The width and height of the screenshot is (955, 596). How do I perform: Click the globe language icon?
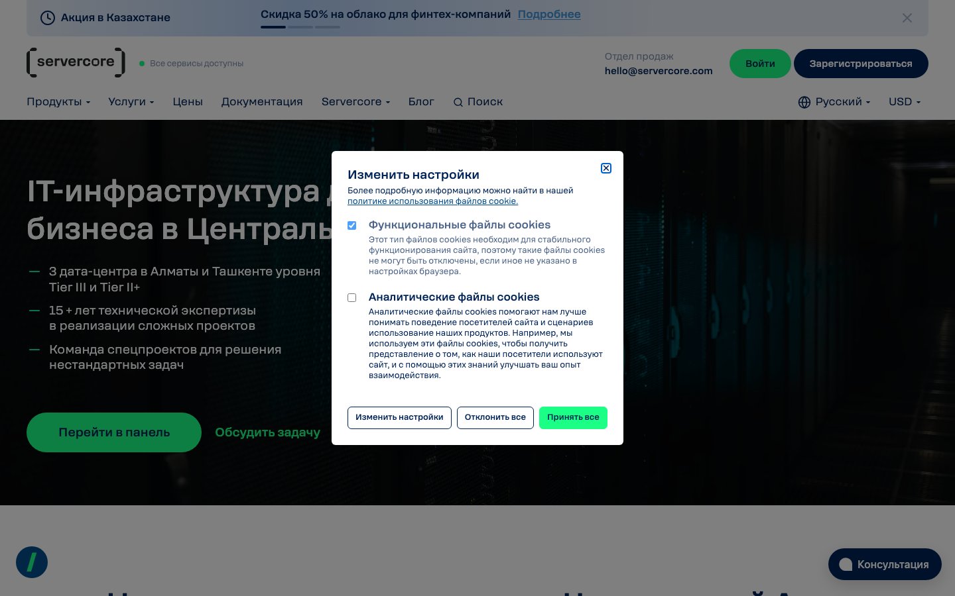pyautogui.click(x=804, y=102)
